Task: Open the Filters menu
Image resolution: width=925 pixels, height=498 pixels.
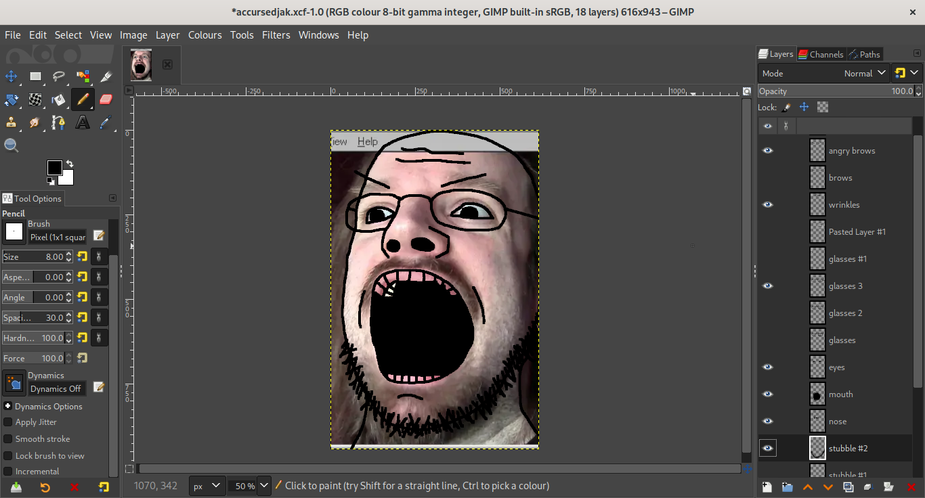Action: 276,35
